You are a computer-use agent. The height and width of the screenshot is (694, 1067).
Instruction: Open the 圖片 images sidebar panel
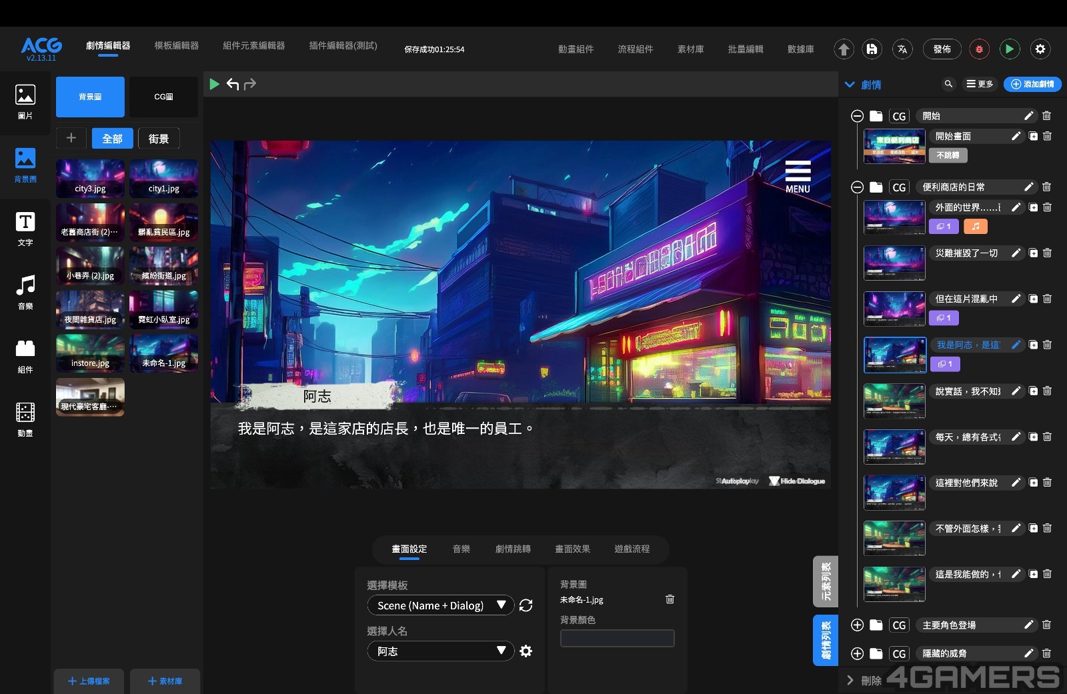point(25,102)
